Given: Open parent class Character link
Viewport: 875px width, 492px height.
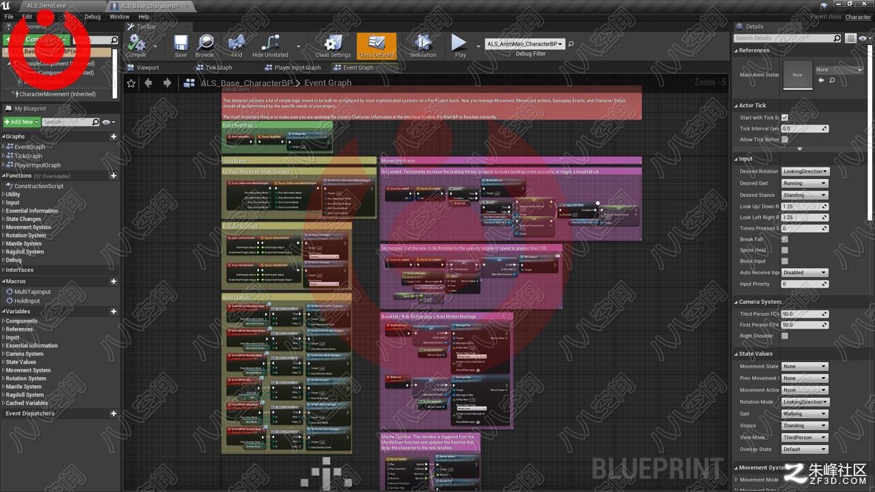Looking at the screenshot, I should coord(858,17).
